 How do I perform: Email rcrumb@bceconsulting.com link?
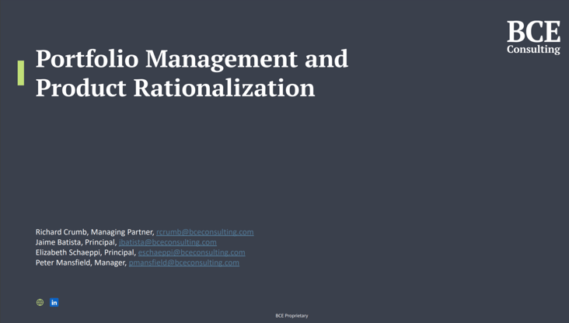click(x=205, y=232)
